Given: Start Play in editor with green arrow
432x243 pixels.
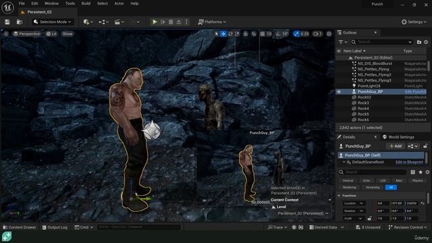Looking at the screenshot, I should click(x=155, y=22).
